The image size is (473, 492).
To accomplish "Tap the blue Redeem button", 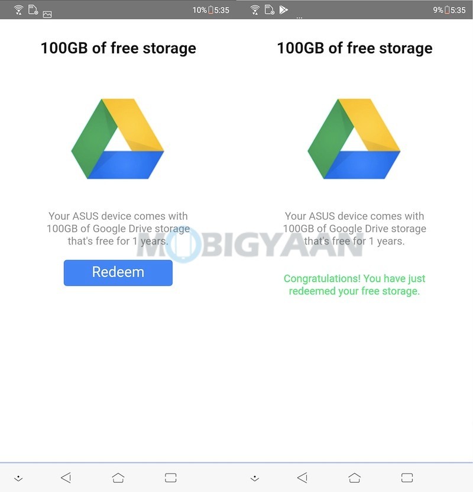I will pos(118,273).
